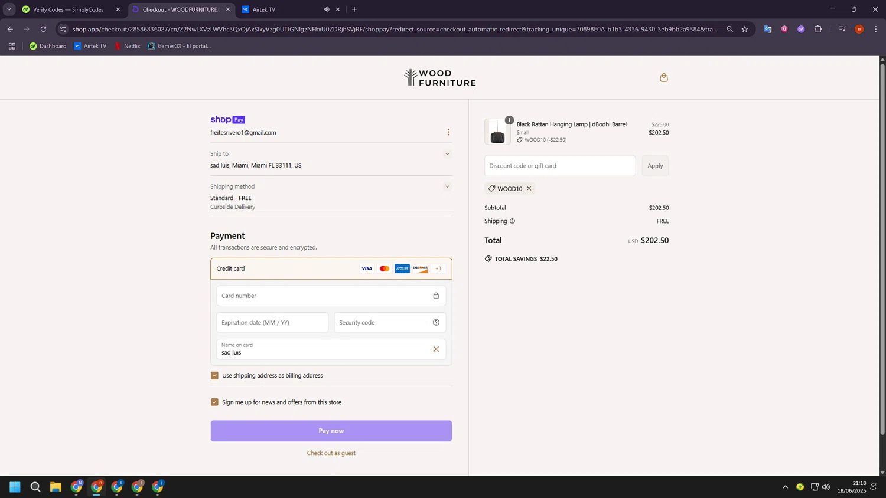Toggle Sign me up for news and offers
Viewport: 886px width, 498px height.
[x=214, y=402]
